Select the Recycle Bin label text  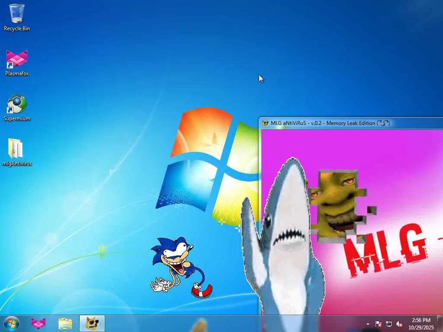[17, 29]
